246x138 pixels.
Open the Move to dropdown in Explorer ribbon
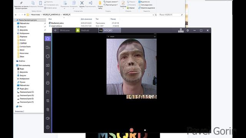65,5
